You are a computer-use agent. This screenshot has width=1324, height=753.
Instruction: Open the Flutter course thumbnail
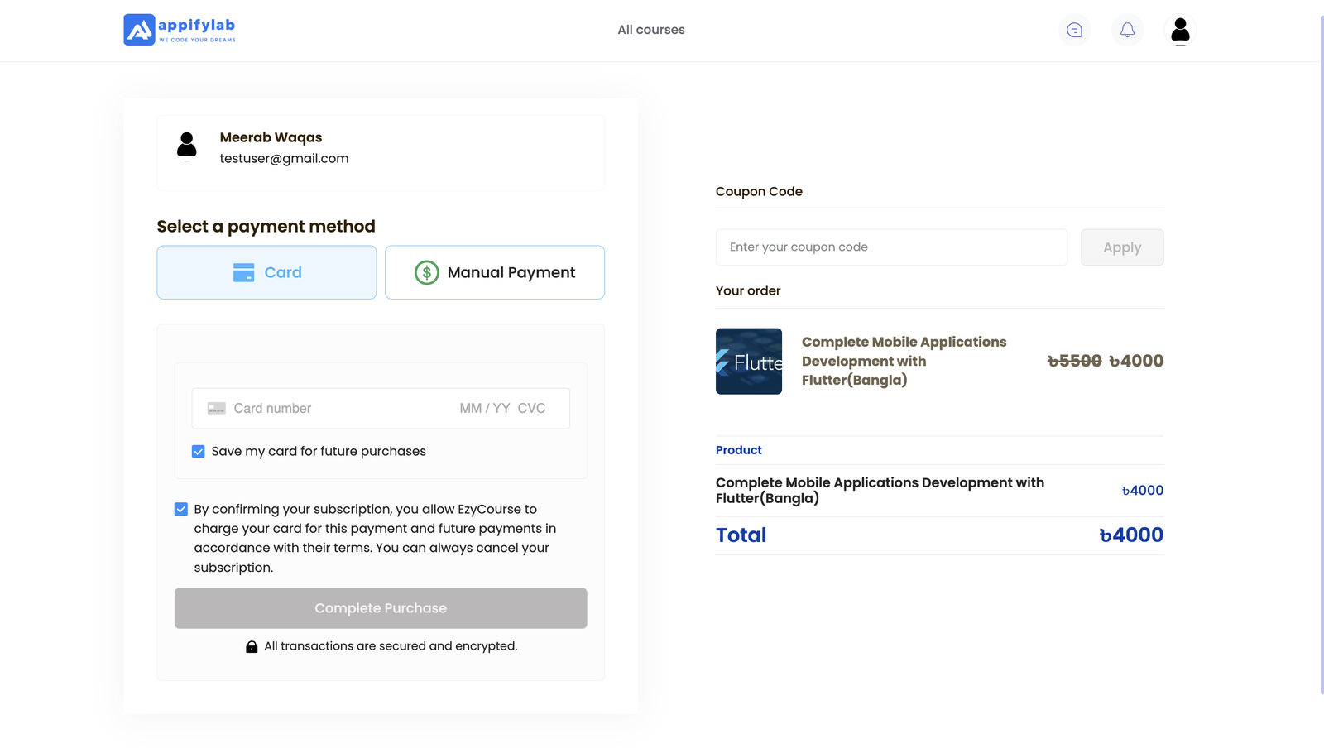749,362
